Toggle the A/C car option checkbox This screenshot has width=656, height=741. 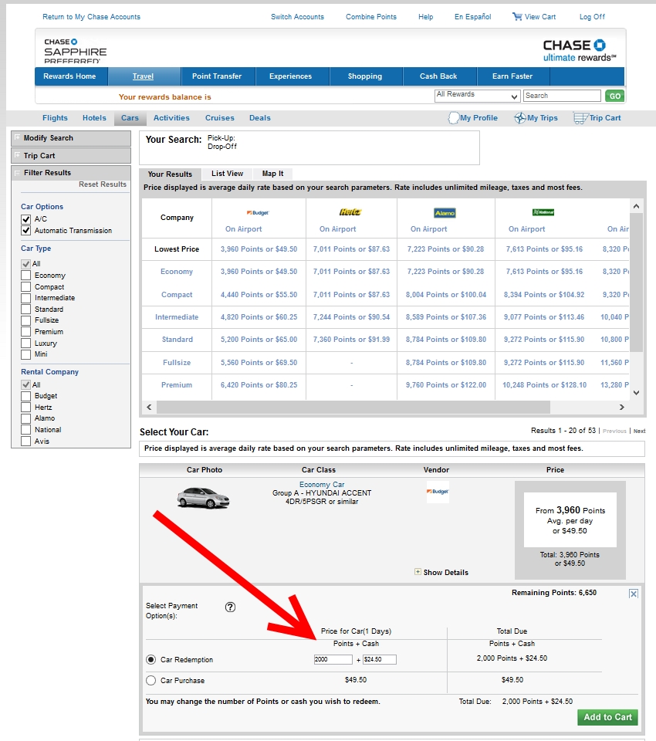click(x=26, y=219)
